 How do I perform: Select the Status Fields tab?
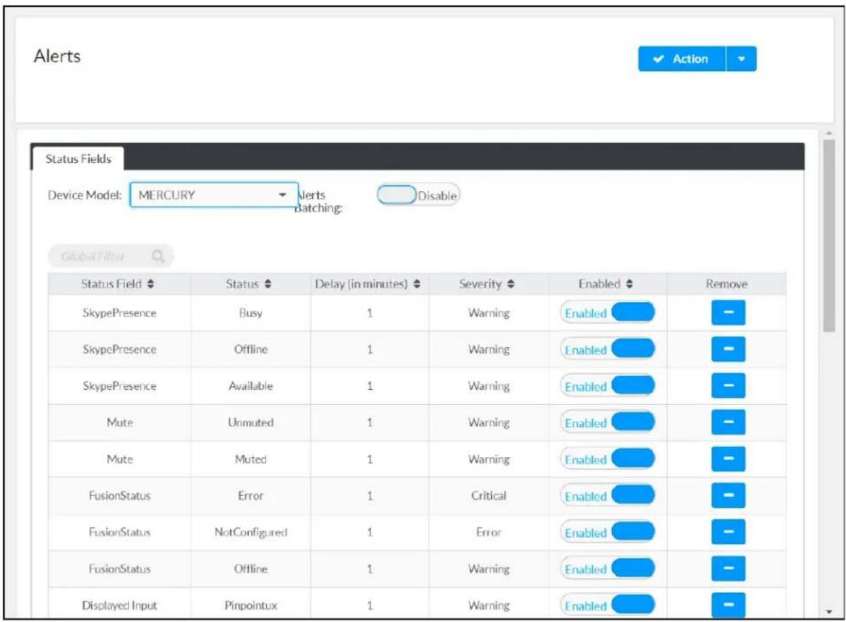[x=78, y=159]
